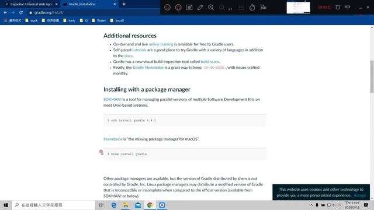Select the Gradle Installation tab

click(88, 4)
